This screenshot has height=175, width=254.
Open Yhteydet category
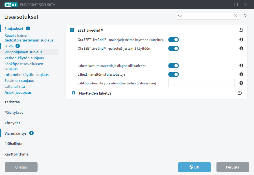(x=12, y=123)
